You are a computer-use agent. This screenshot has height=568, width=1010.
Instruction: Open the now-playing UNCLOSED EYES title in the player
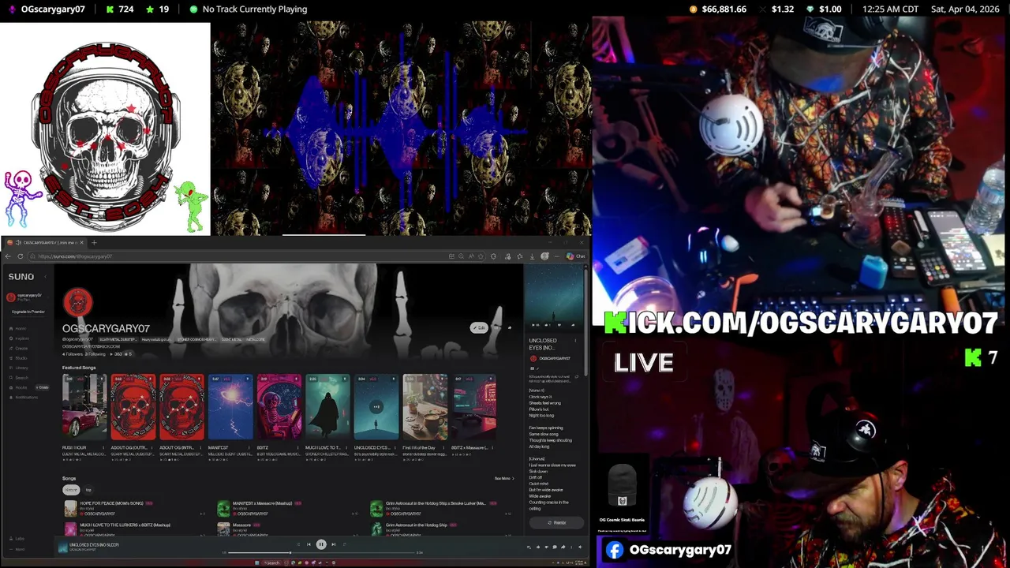94,544
